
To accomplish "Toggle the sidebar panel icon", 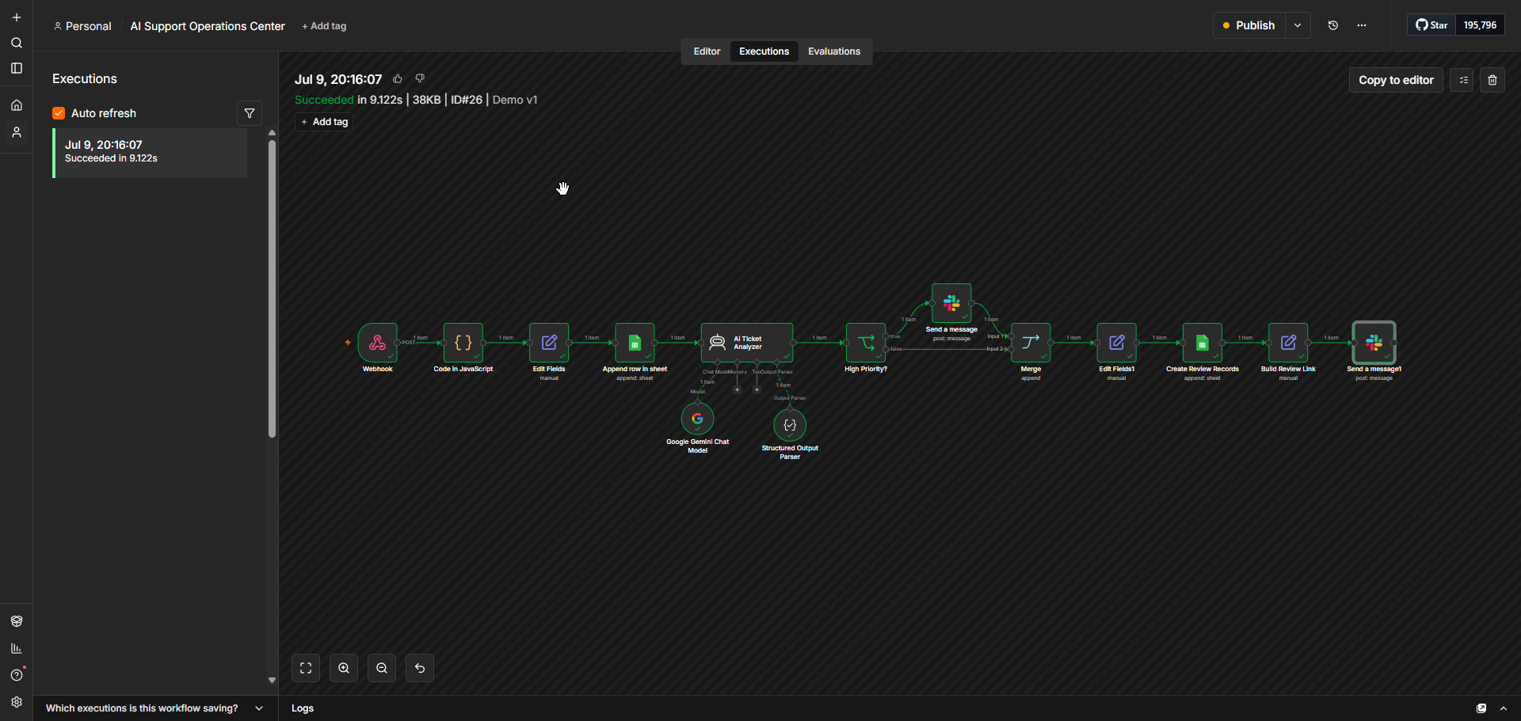I will click(17, 68).
